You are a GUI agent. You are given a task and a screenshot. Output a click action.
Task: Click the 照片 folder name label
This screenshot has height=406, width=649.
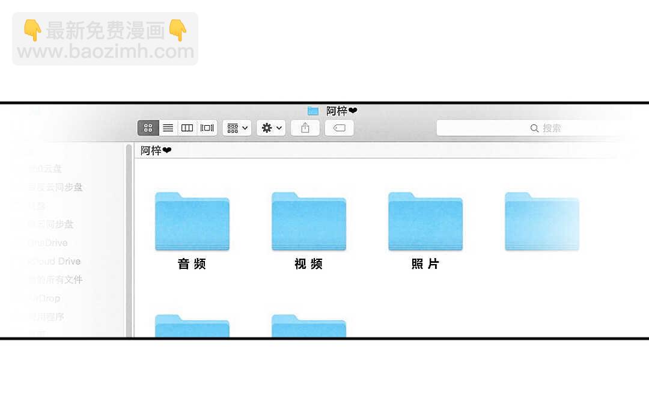(x=425, y=264)
